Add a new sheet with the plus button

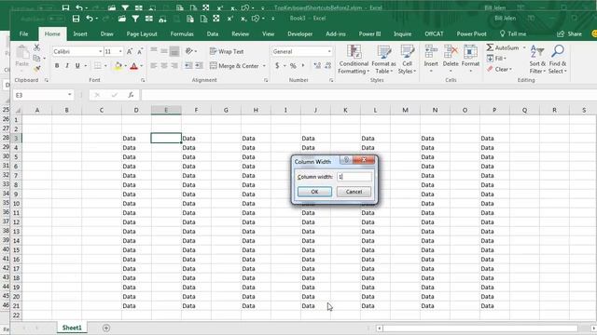106,328
